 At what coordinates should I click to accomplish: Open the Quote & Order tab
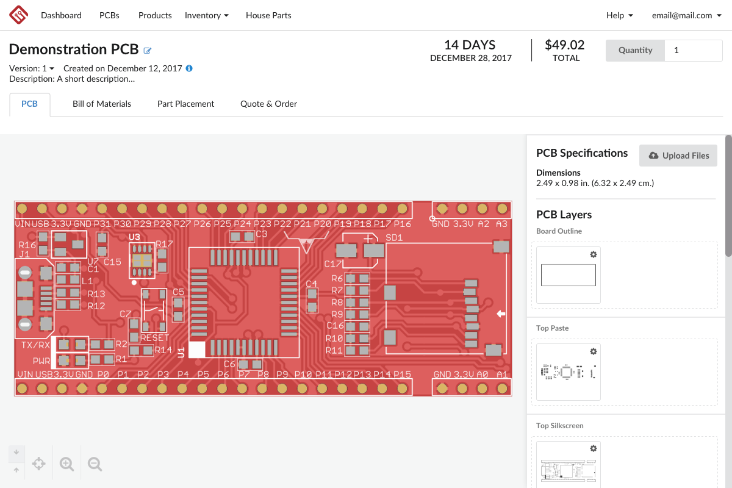tap(268, 104)
